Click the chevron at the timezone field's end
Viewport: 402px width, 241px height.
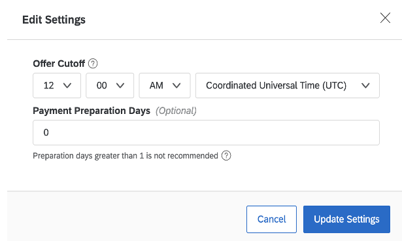point(365,86)
